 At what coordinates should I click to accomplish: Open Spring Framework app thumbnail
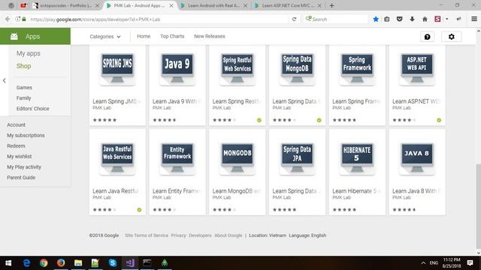coord(357,68)
